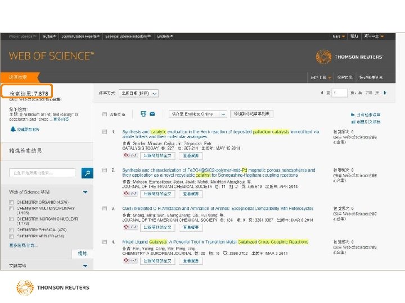Open the Mixed-Ligand Catalysts article
Screen dimensions: 405x303
[215, 242]
